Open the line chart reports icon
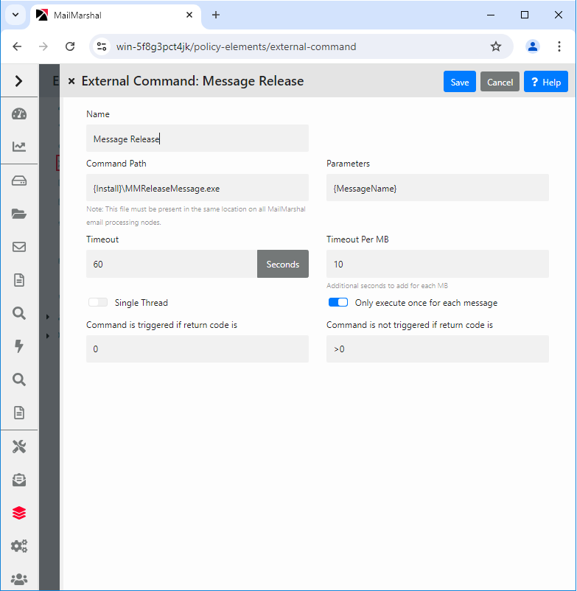 19,147
